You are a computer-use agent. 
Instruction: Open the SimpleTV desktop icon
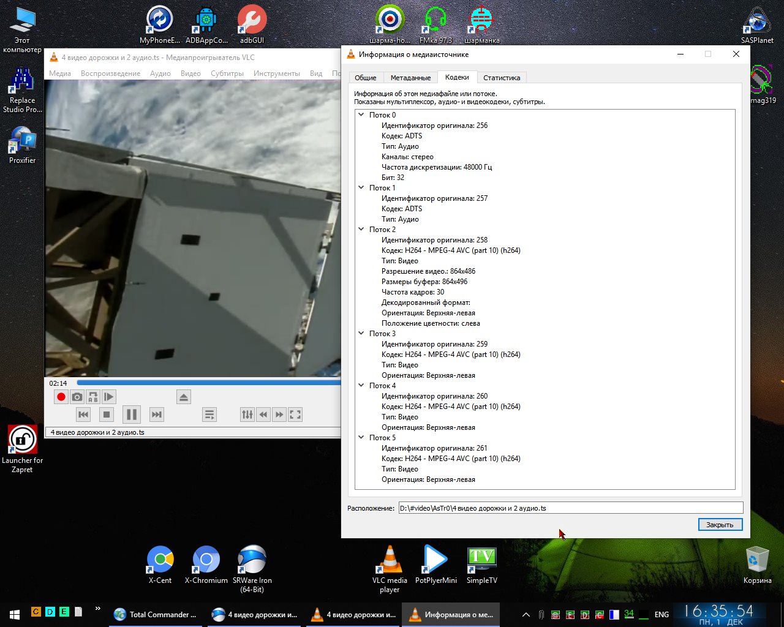coord(481,565)
